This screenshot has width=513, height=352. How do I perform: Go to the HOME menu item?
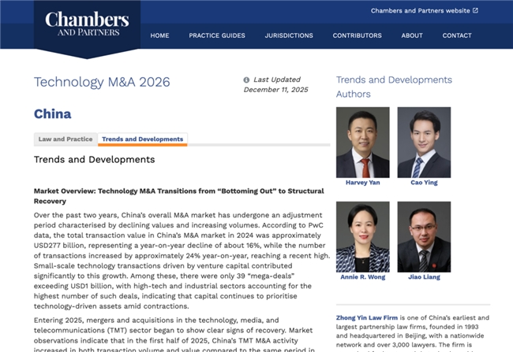pyautogui.click(x=159, y=35)
